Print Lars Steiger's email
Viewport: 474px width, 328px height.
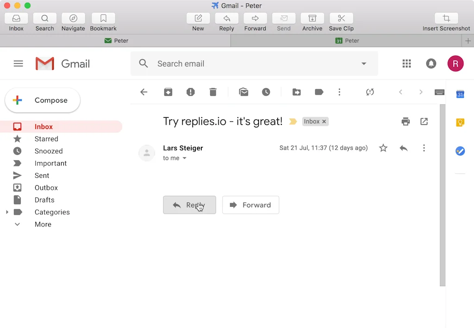click(x=405, y=121)
